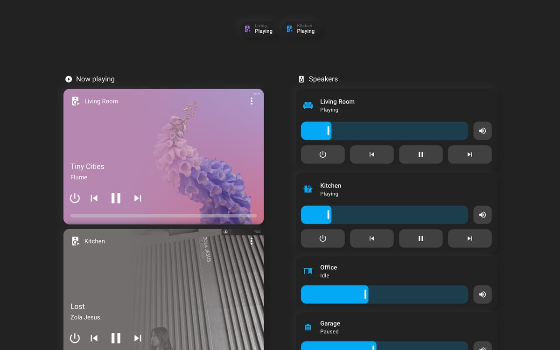Click the Office Idle status text

coord(325,276)
